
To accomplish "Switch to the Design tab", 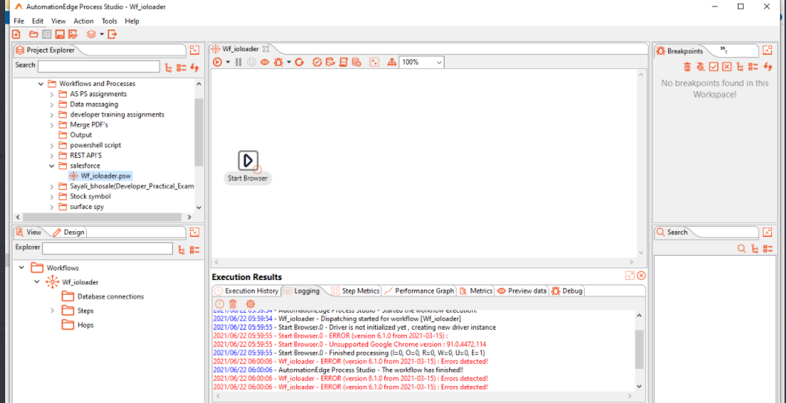I will click(69, 233).
